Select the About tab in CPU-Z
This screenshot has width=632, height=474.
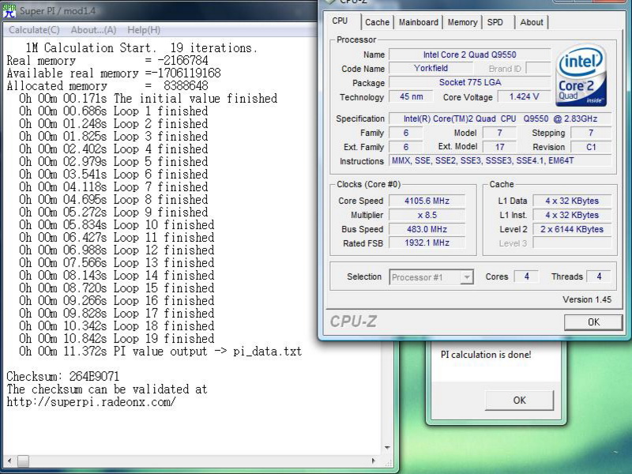tap(532, 22)
